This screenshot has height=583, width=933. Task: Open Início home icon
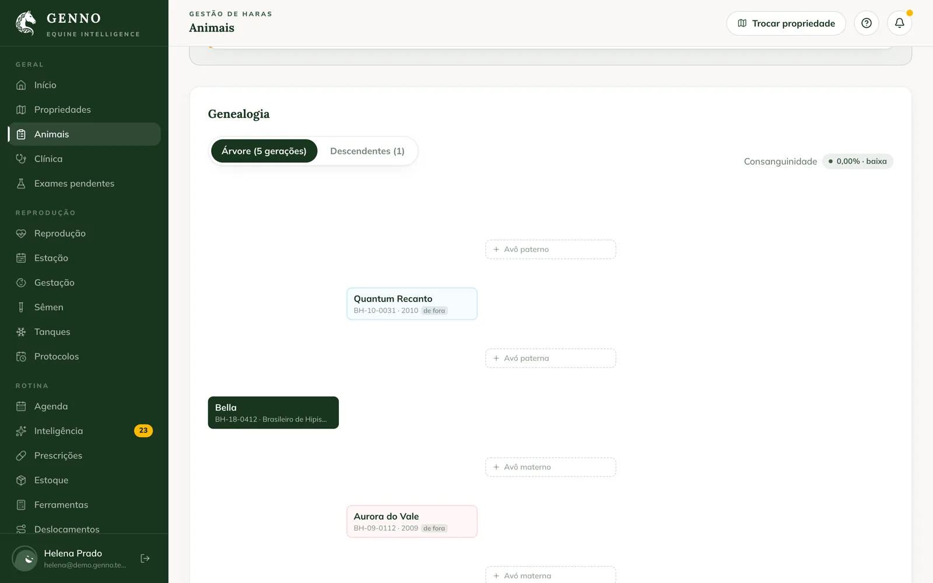point(21,85)
